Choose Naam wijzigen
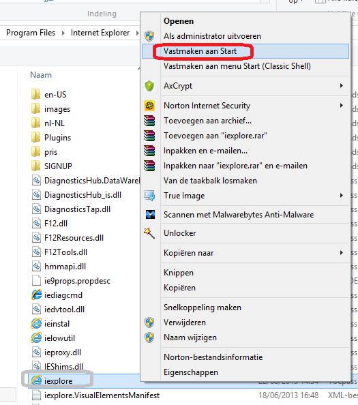Viewport: 358px width, 405px height. [x=245, y=337]
